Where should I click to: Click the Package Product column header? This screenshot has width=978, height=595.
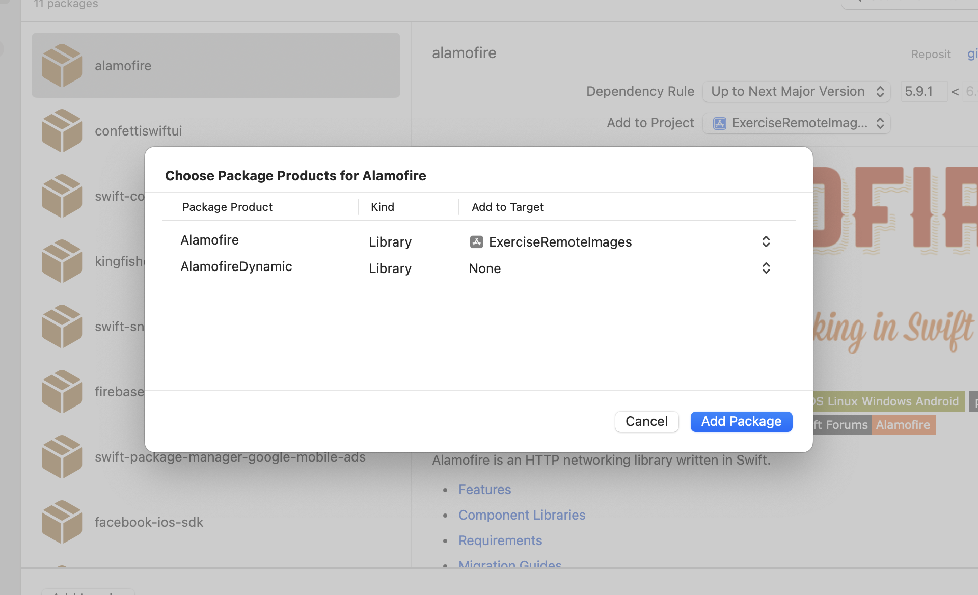[227, 207]
